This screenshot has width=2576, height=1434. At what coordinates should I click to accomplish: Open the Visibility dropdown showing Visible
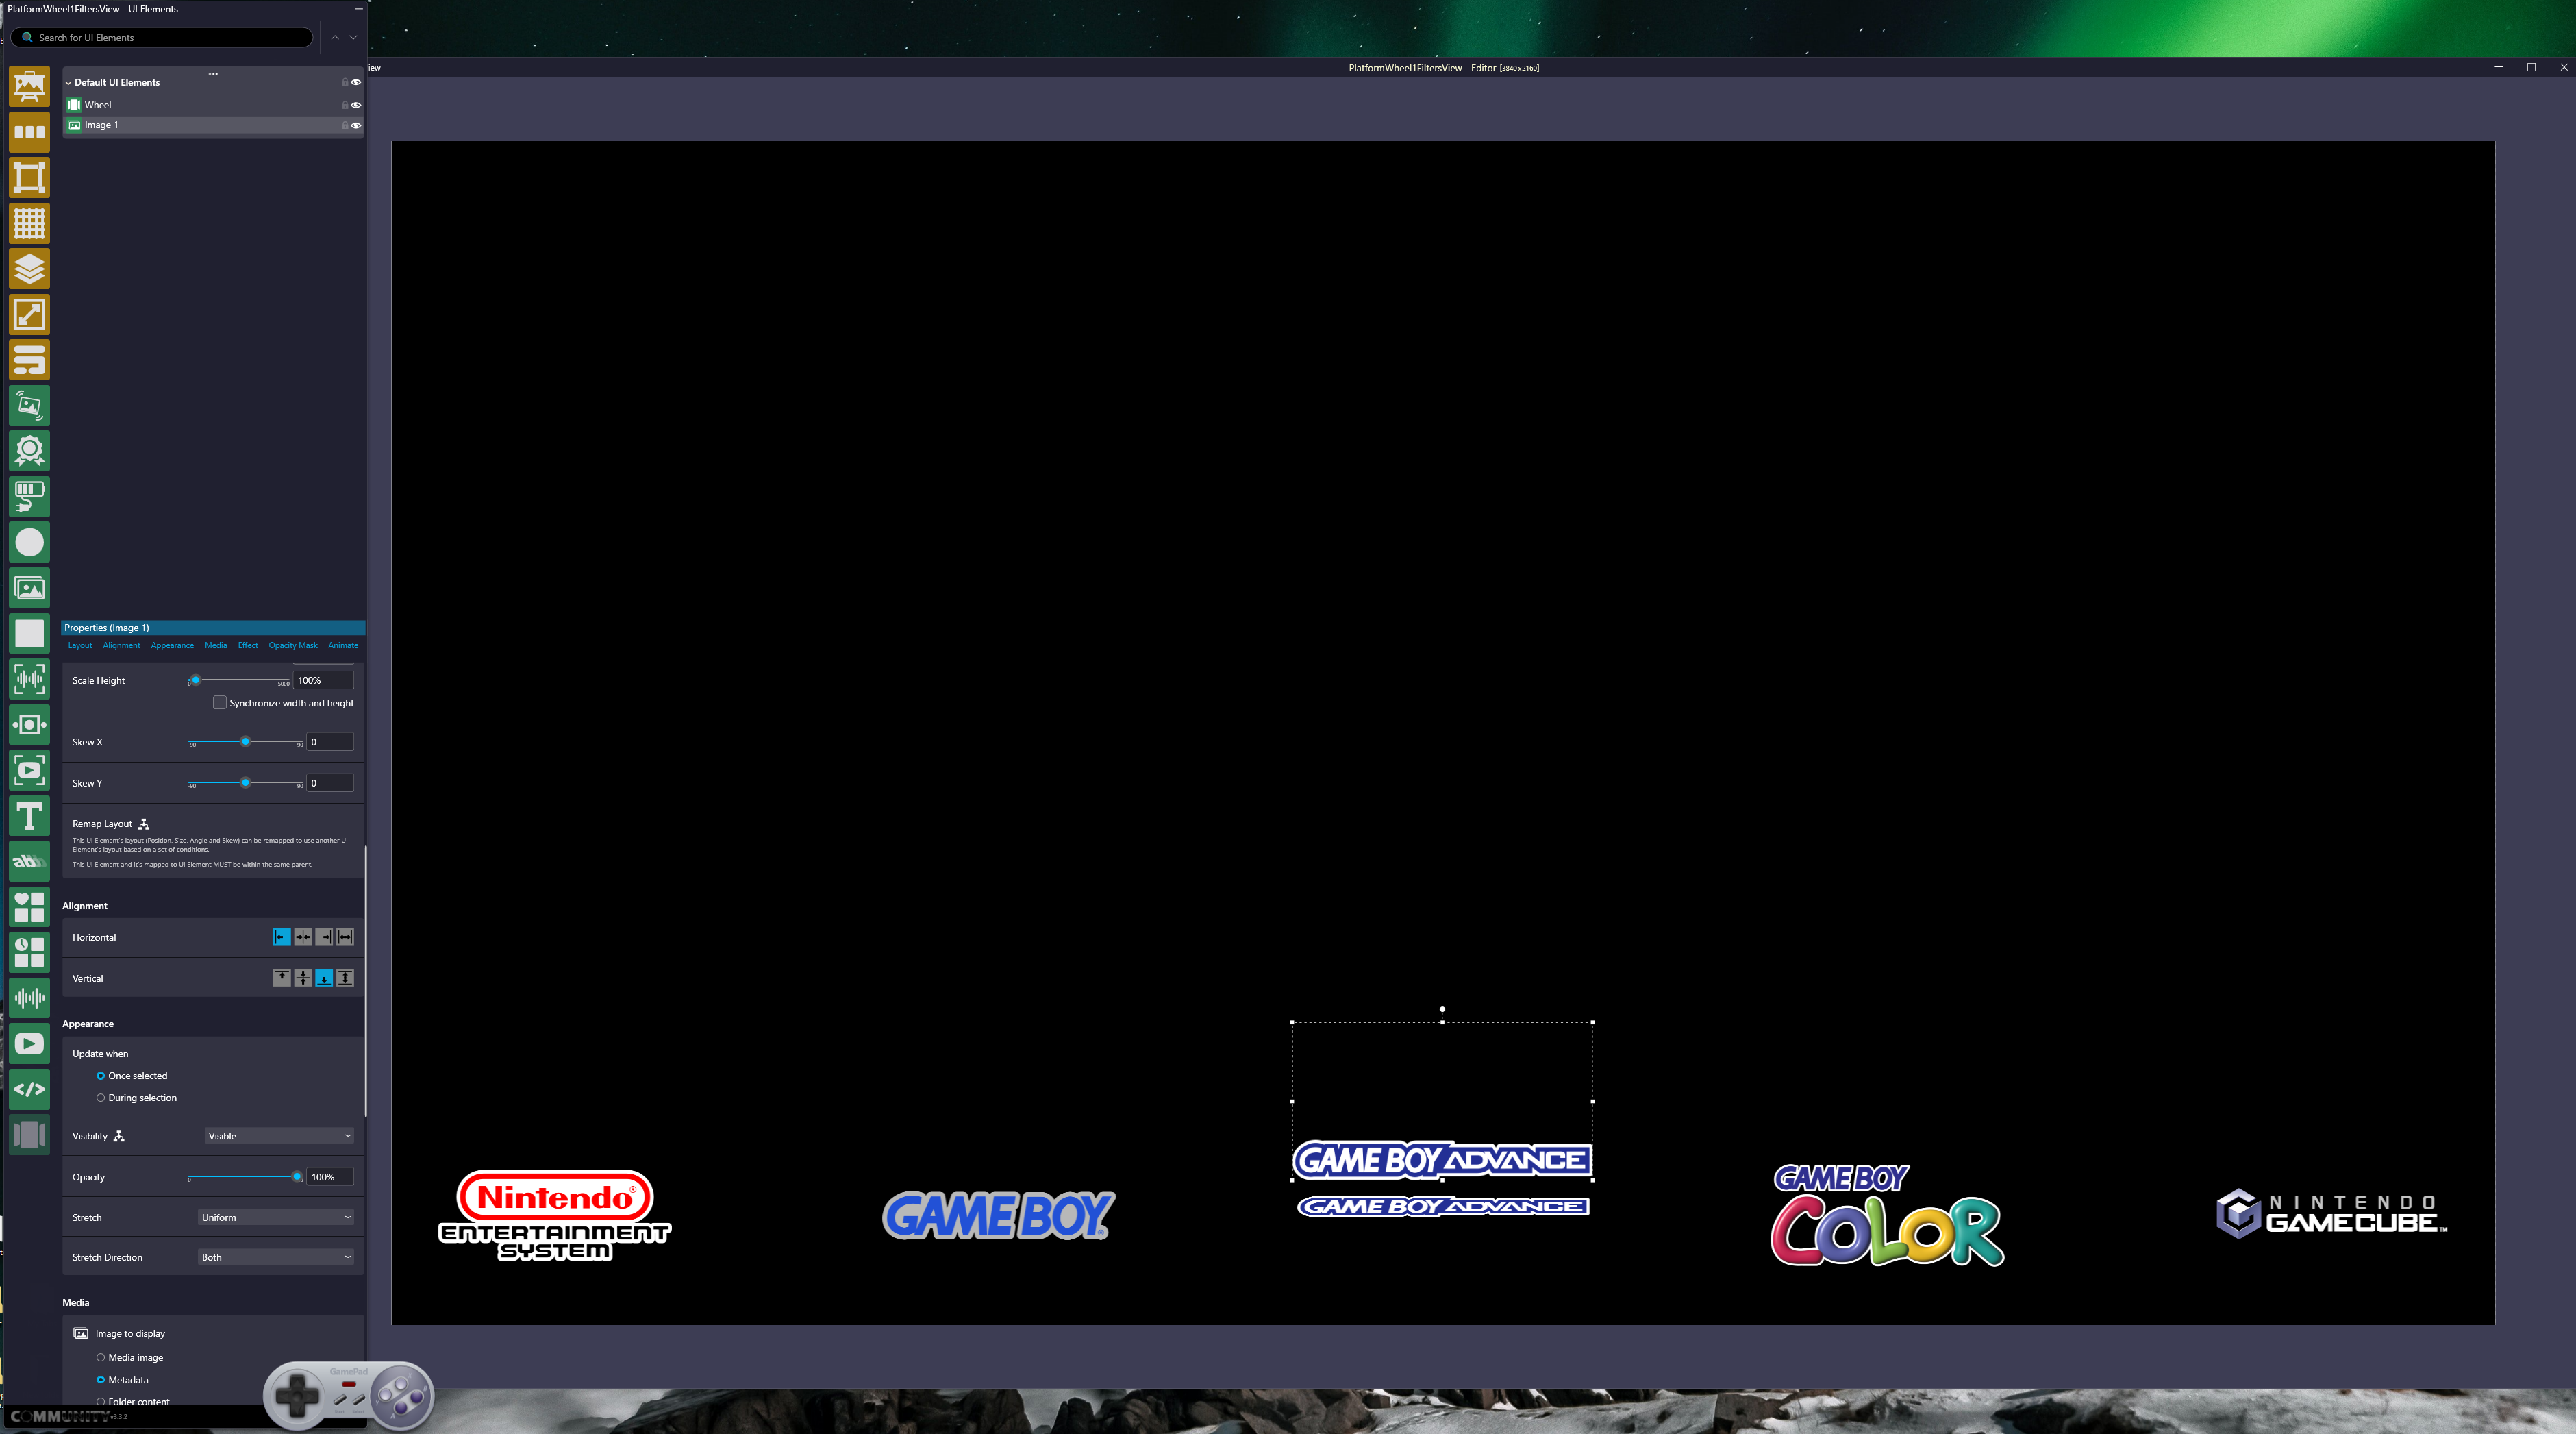point(279,1136)
